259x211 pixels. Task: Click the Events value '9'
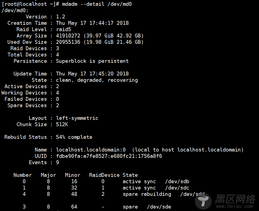click(x=58, y=163)
